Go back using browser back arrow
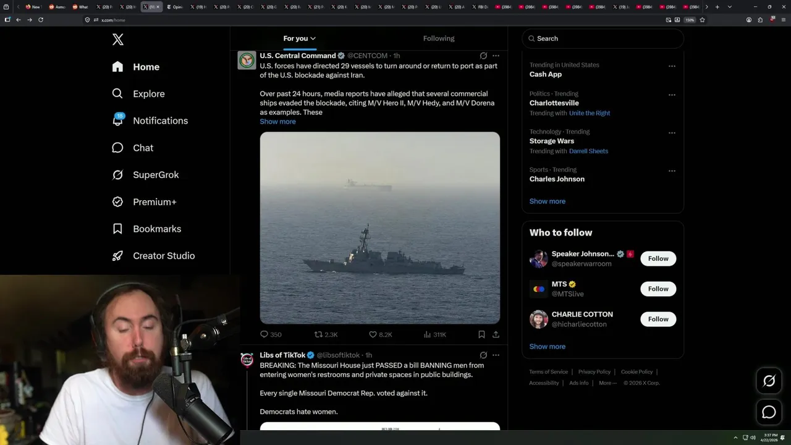Viewport: 791px width, 445px height. click(x=19, y=20)
